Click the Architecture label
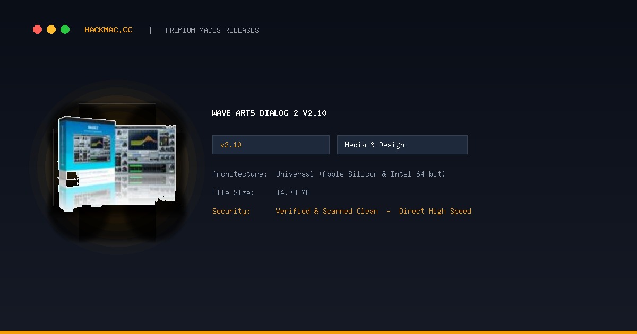 pyautogui.click(x=239, y=174)
